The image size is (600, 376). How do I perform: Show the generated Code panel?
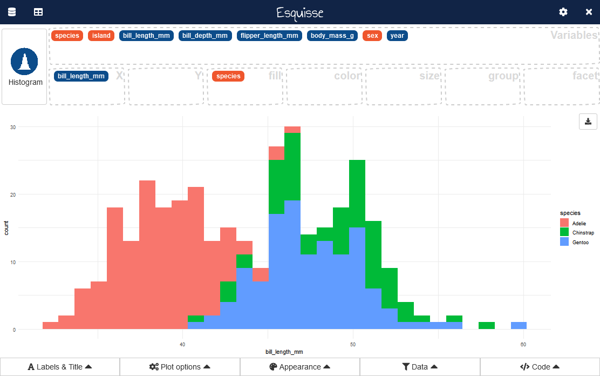[540, 367]
